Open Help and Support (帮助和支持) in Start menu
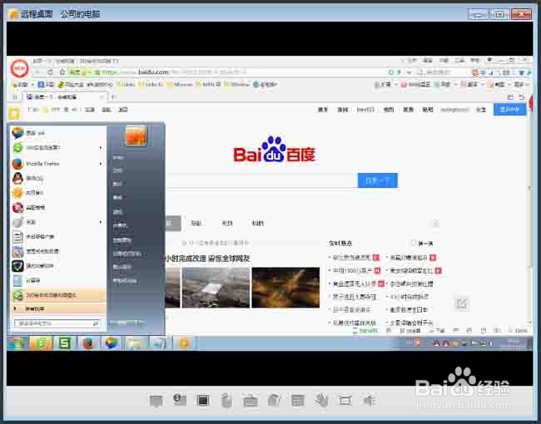541x424 pixels. click(x=125, y=281)
